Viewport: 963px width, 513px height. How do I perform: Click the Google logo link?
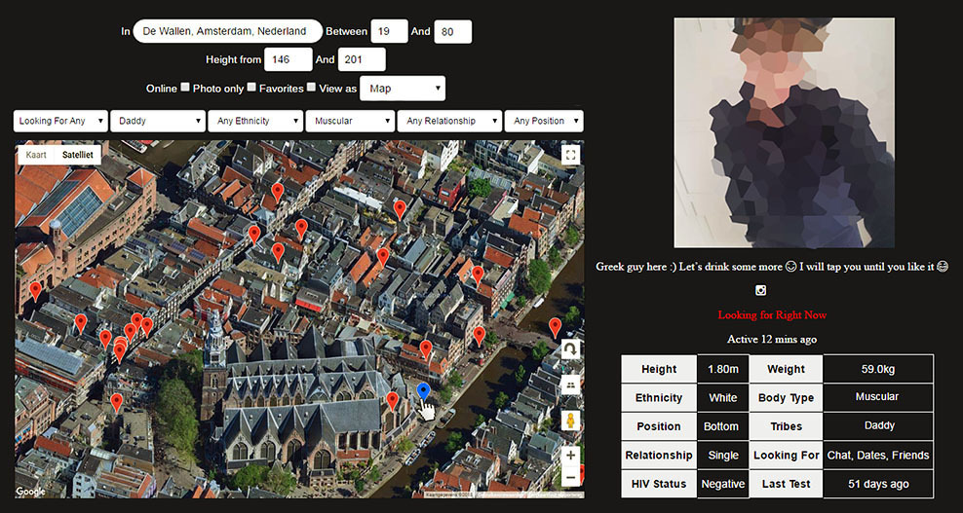tap(30, 492)
